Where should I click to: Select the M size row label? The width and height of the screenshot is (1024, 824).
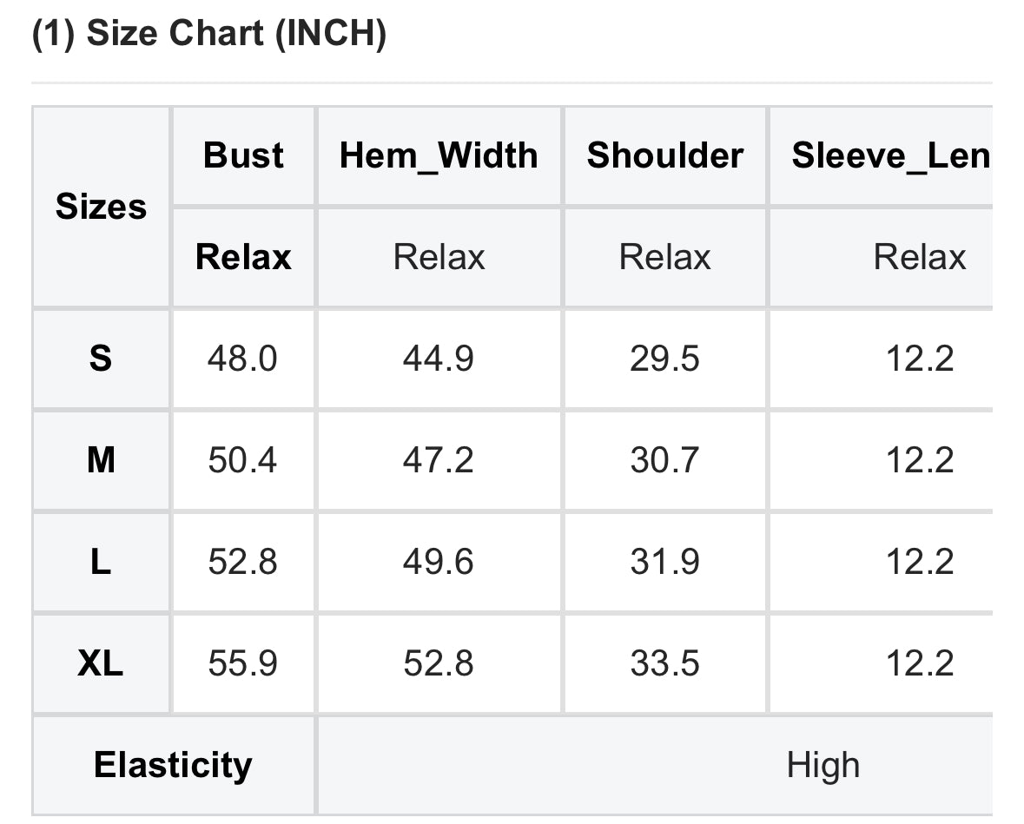point(101,459)
